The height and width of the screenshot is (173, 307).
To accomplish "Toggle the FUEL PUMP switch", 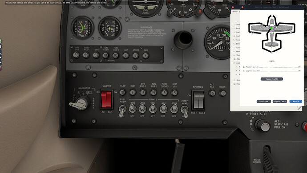I will click(122, 111).
